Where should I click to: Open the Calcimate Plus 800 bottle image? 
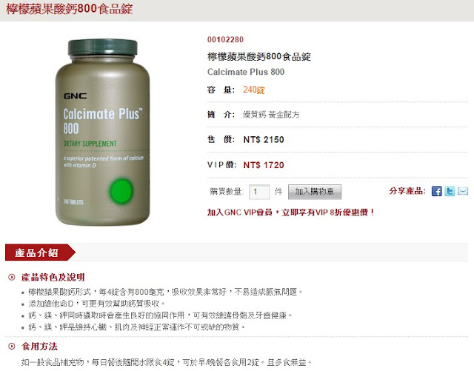coord(102,132)
